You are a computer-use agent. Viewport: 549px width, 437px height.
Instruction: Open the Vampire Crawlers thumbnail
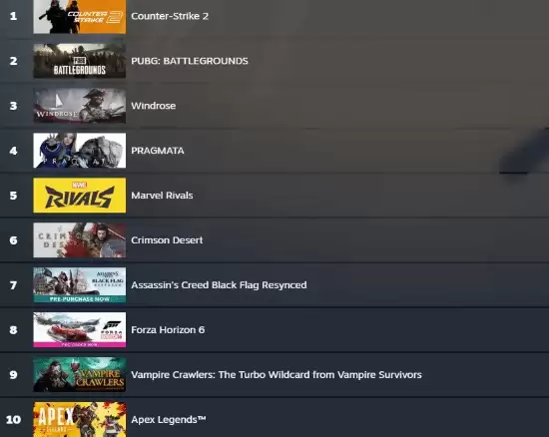[x=80, y=375]
